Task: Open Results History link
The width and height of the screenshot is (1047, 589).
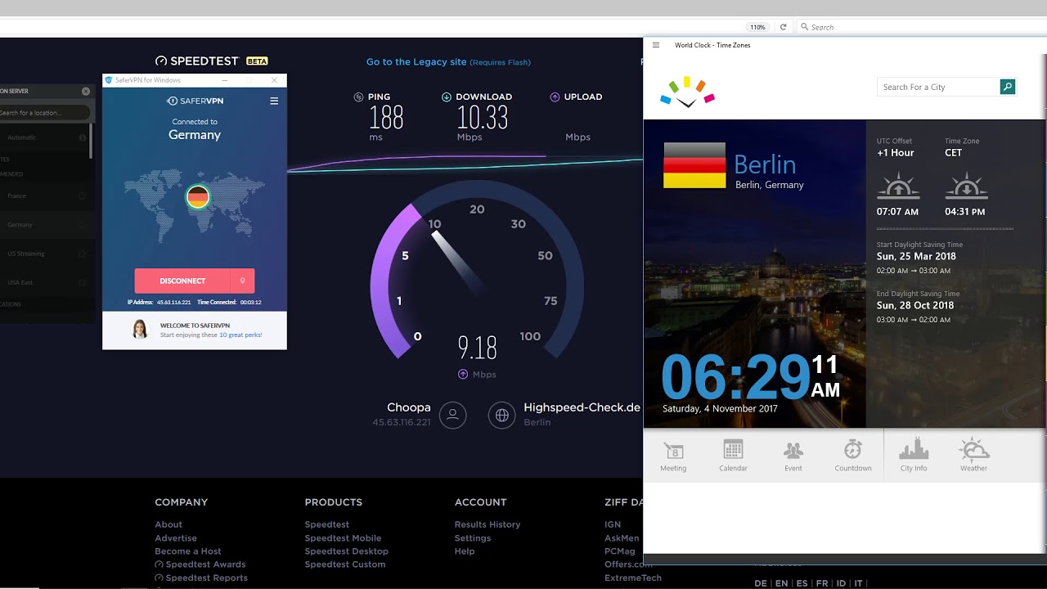Action: coord(488,524)
